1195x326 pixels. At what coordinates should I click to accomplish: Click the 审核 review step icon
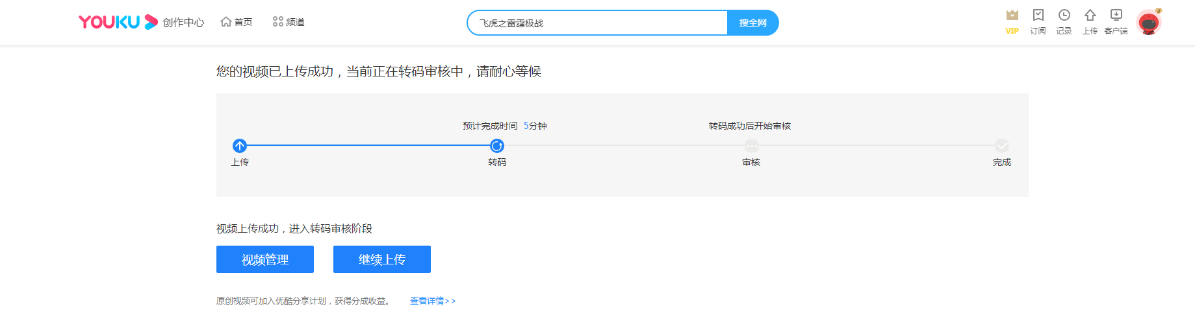(x=751, y=146)
